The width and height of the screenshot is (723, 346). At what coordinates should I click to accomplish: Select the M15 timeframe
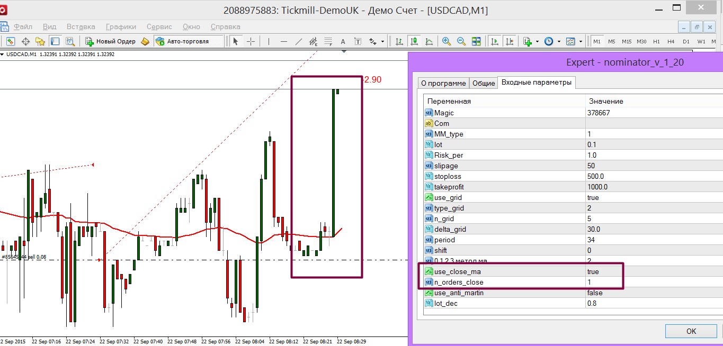click(627, 41)
